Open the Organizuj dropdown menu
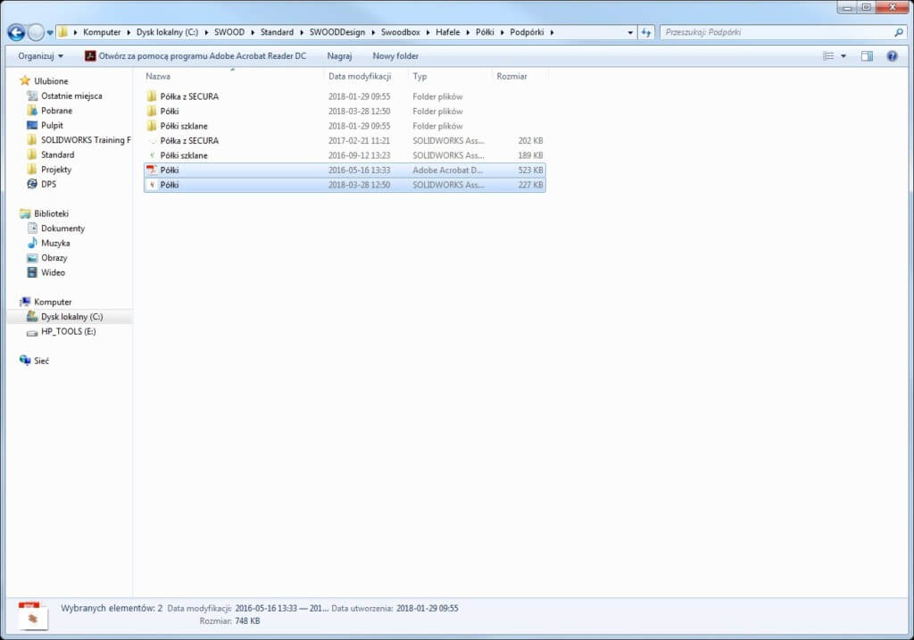Image resolution: width=914 pixels, height=640 pixels. point(41,56)
